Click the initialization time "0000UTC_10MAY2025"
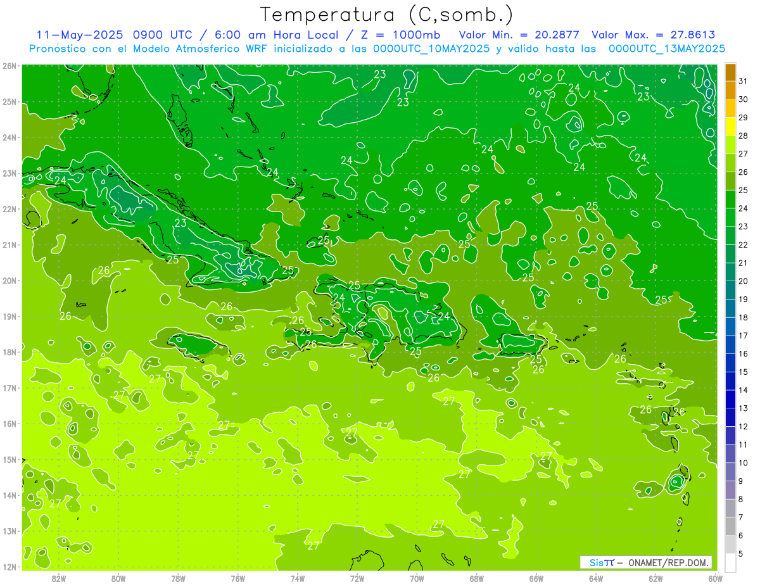 431,49
